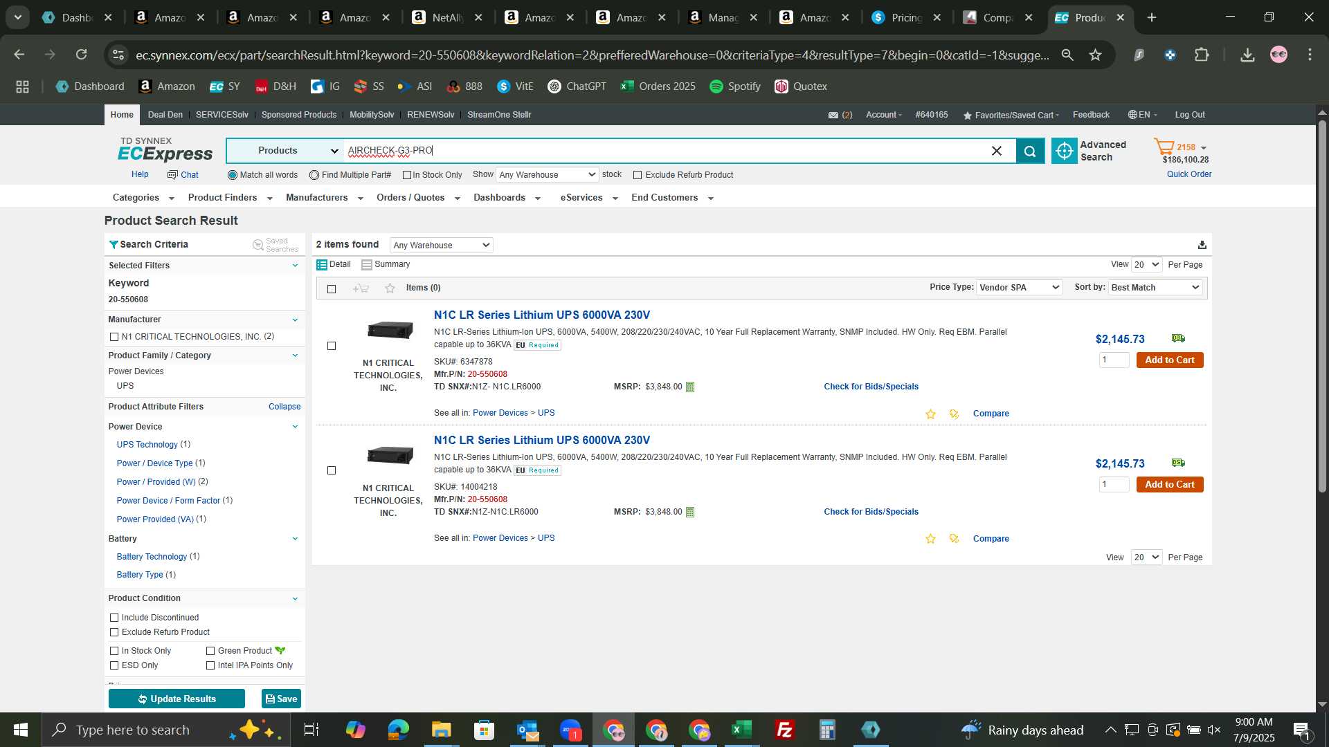Select the Find Multiple Part# radio button
Viewport: 1329px width, 747px height.
coord(314,175)
